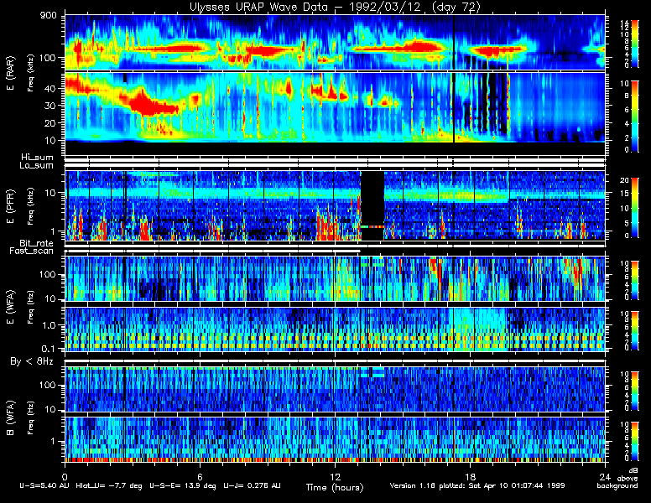Click the Time (hours) axis label
651x503 pixels.
(x=335, y=487)
